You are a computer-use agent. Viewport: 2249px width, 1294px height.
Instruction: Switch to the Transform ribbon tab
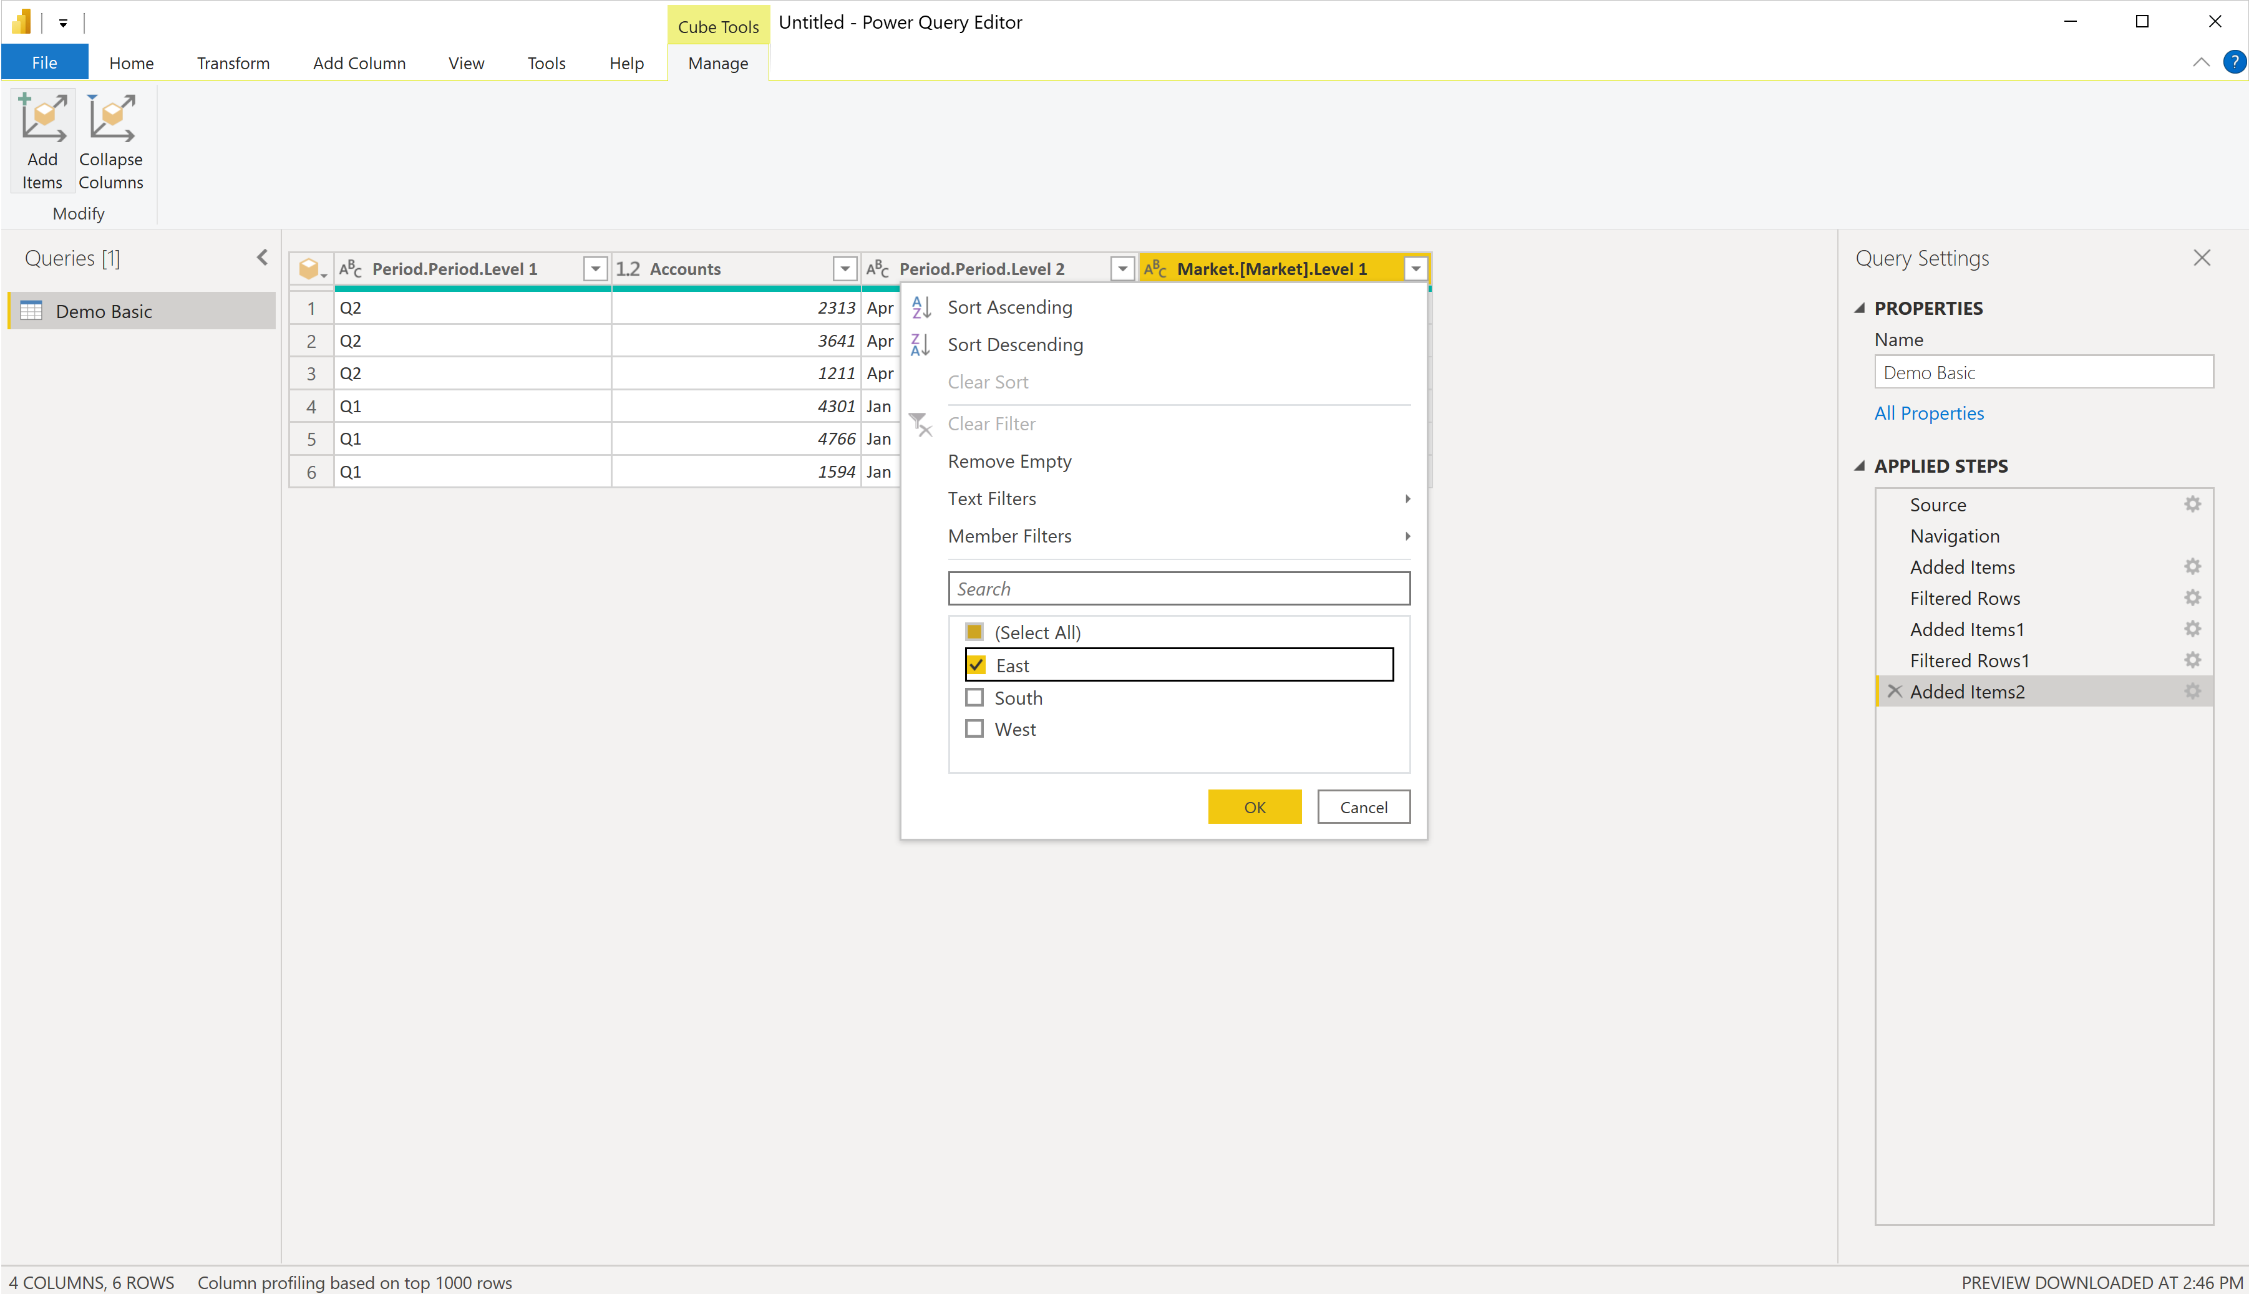233,63
